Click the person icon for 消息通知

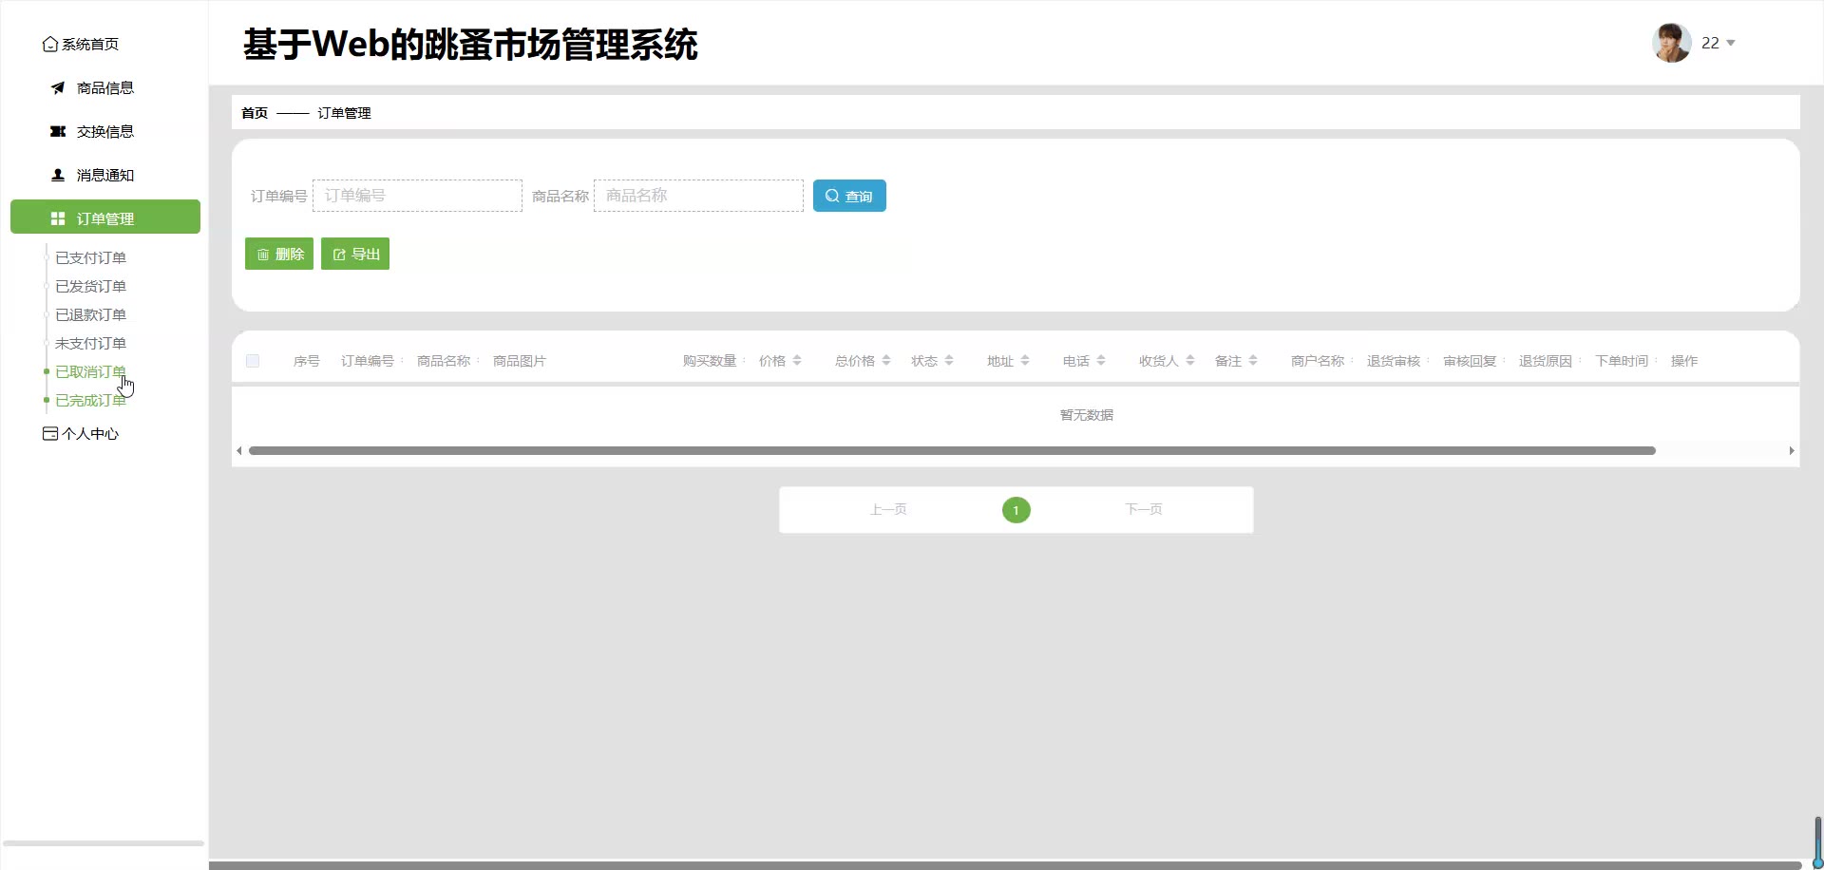[58, 176]
